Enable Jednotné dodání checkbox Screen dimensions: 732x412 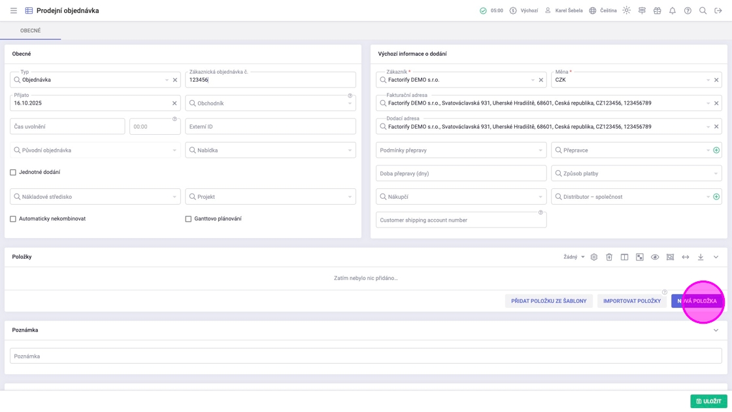[13, 173]
